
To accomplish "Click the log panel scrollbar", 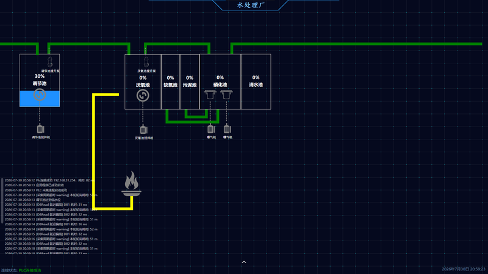I will (2, 200).
